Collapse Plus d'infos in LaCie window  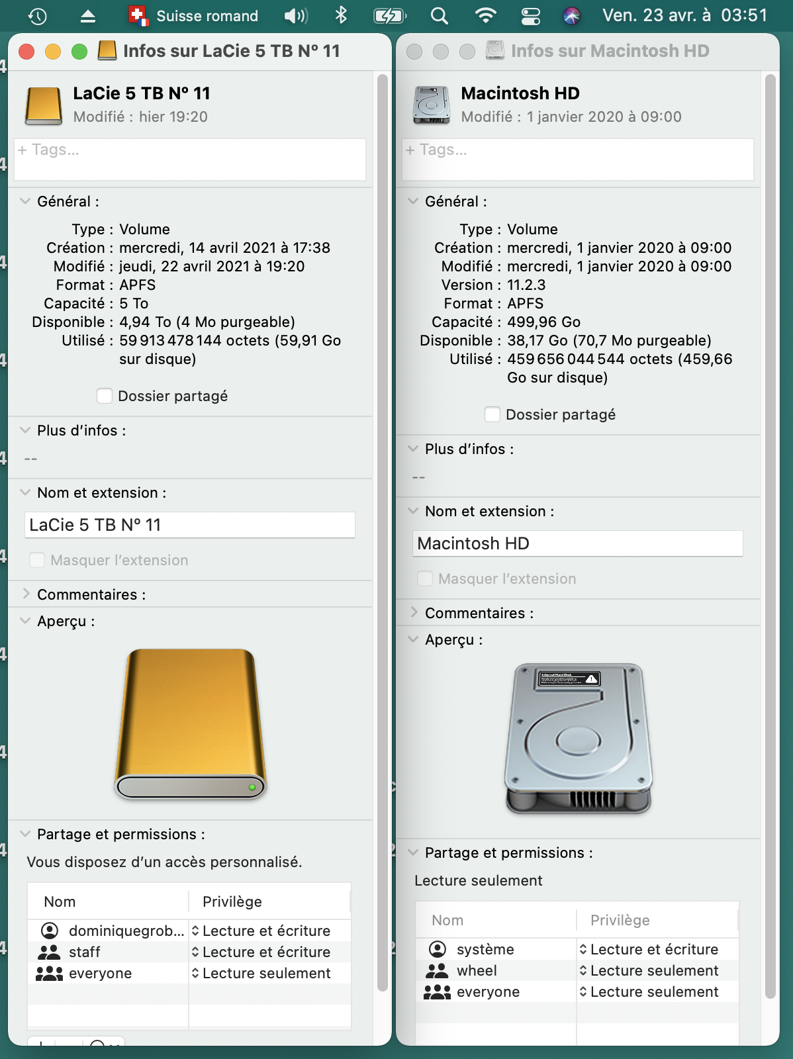pyautogui.click(x=25, y=430)
